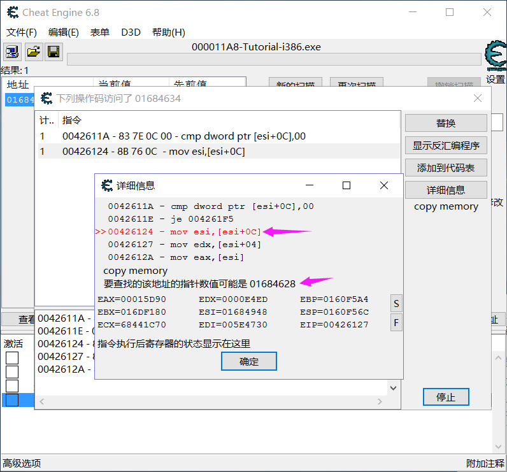Screen dimensions: 507x472
Task: Click the 00426127 mov edx line
Action: point(184,245)
